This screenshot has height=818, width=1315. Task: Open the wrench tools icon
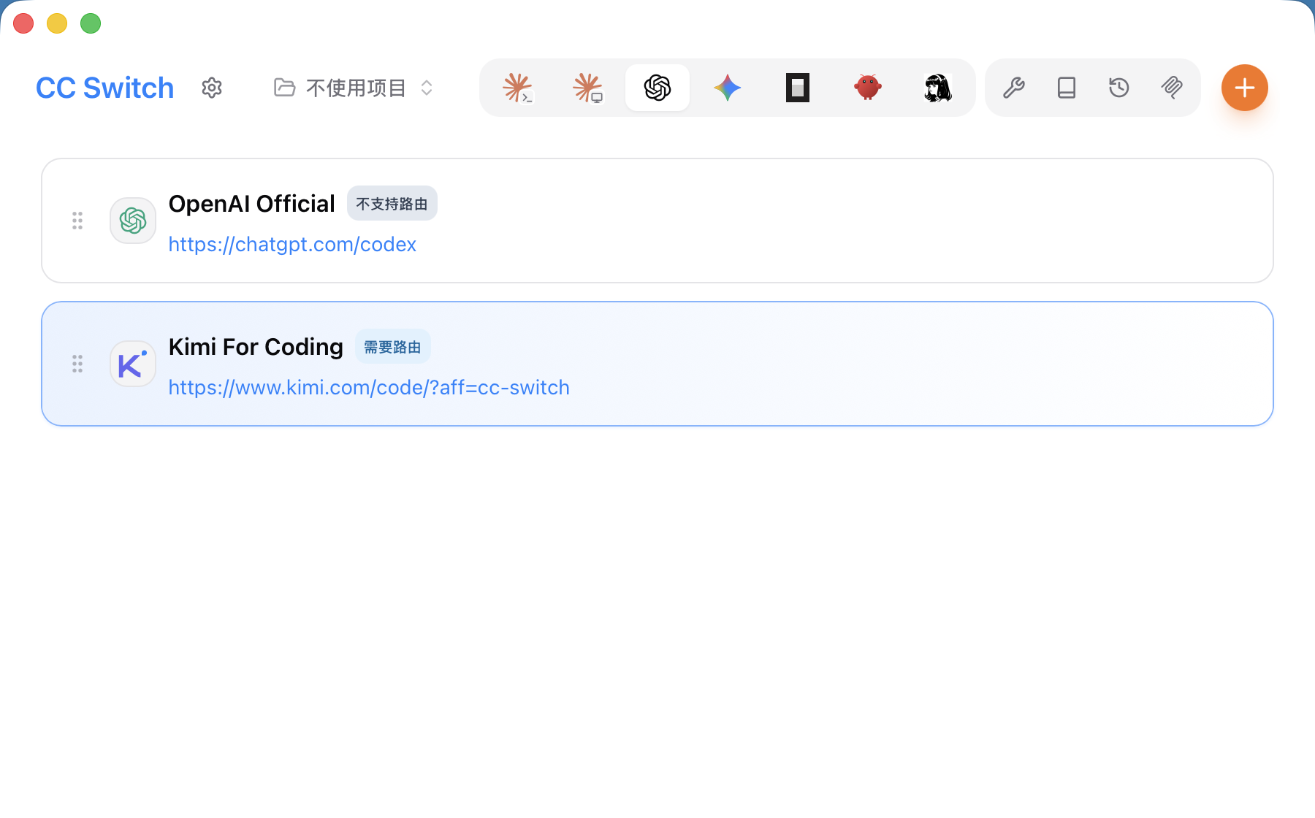(x=1014, y=88)
